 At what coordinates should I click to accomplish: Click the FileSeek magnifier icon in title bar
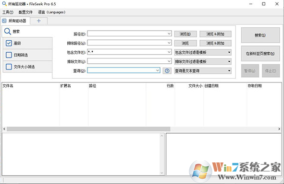pyautogui.click(x=4, y=4)
